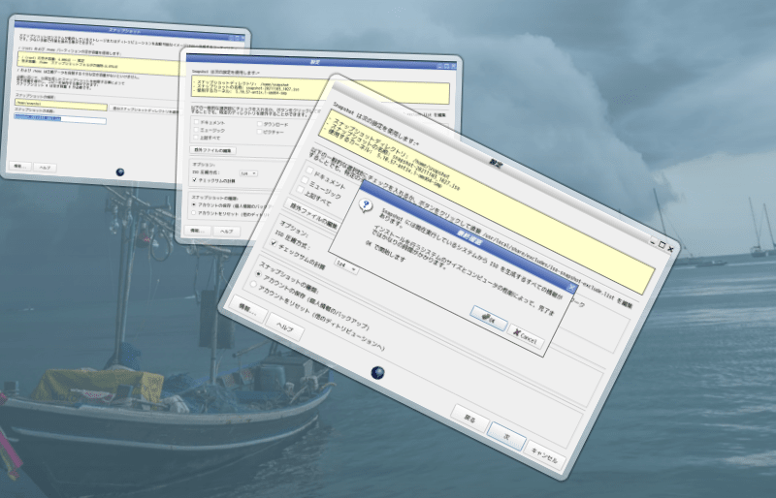This screenshot has width=776, height=498.
Task: Click 情報... in the tilted 設定 window
Action: (247, 309)
